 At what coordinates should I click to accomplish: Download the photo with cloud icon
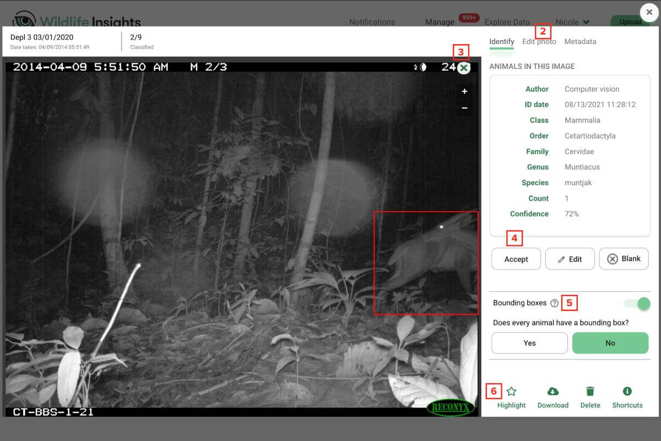pos(553,391)
